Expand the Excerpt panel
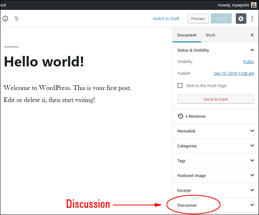Screen dimensions: 259x215 pos(252,190)
